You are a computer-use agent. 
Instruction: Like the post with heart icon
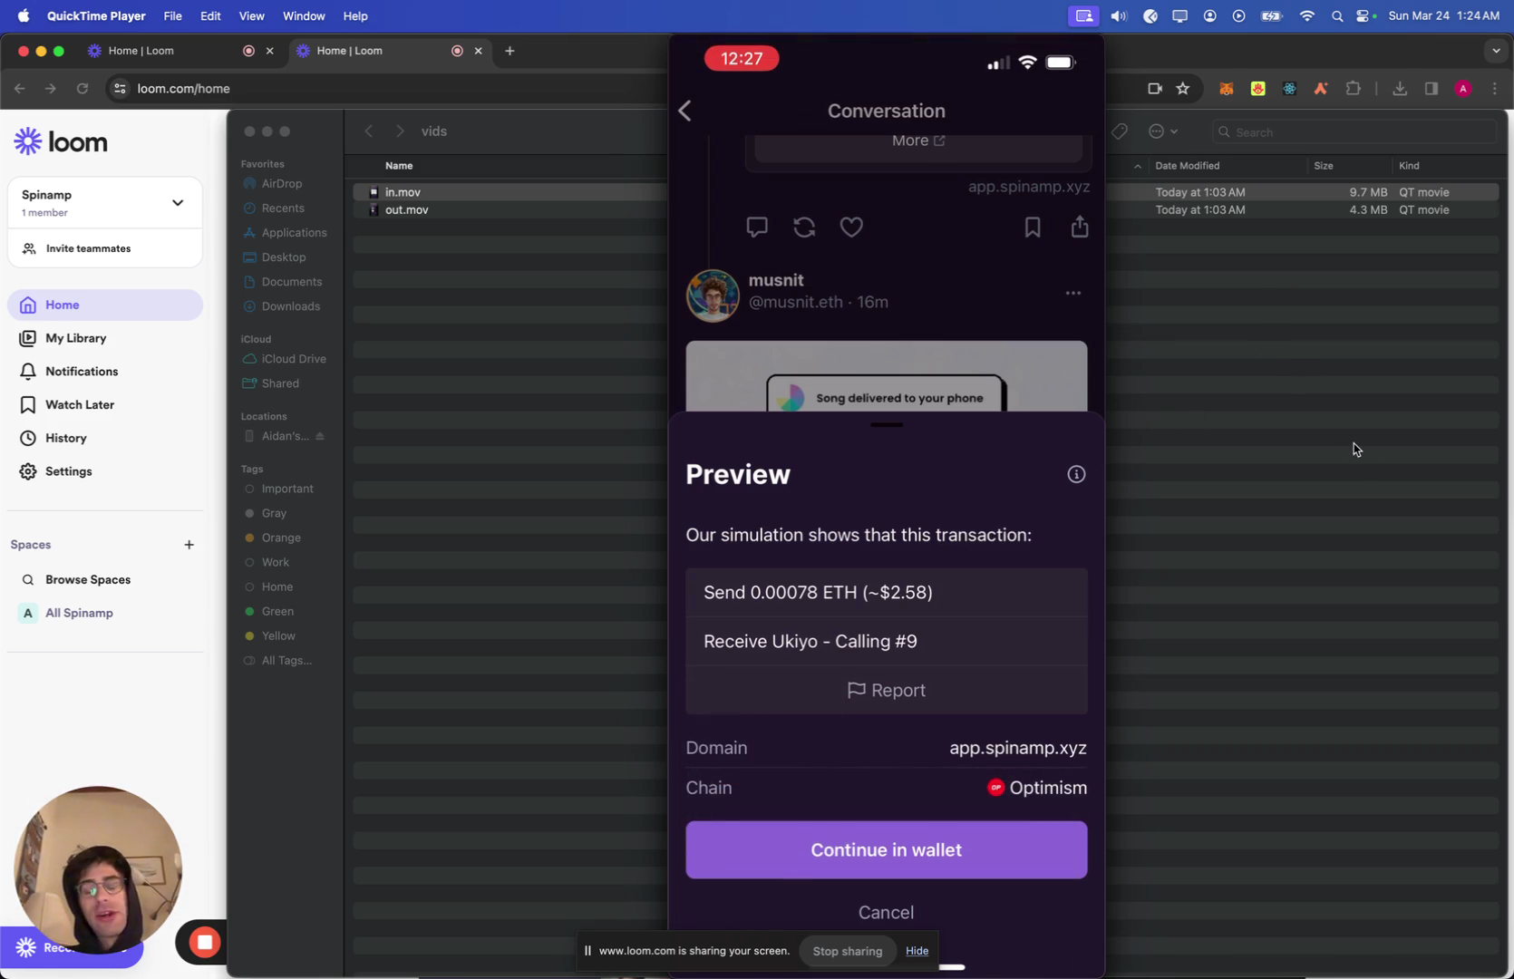coord(851,227)
